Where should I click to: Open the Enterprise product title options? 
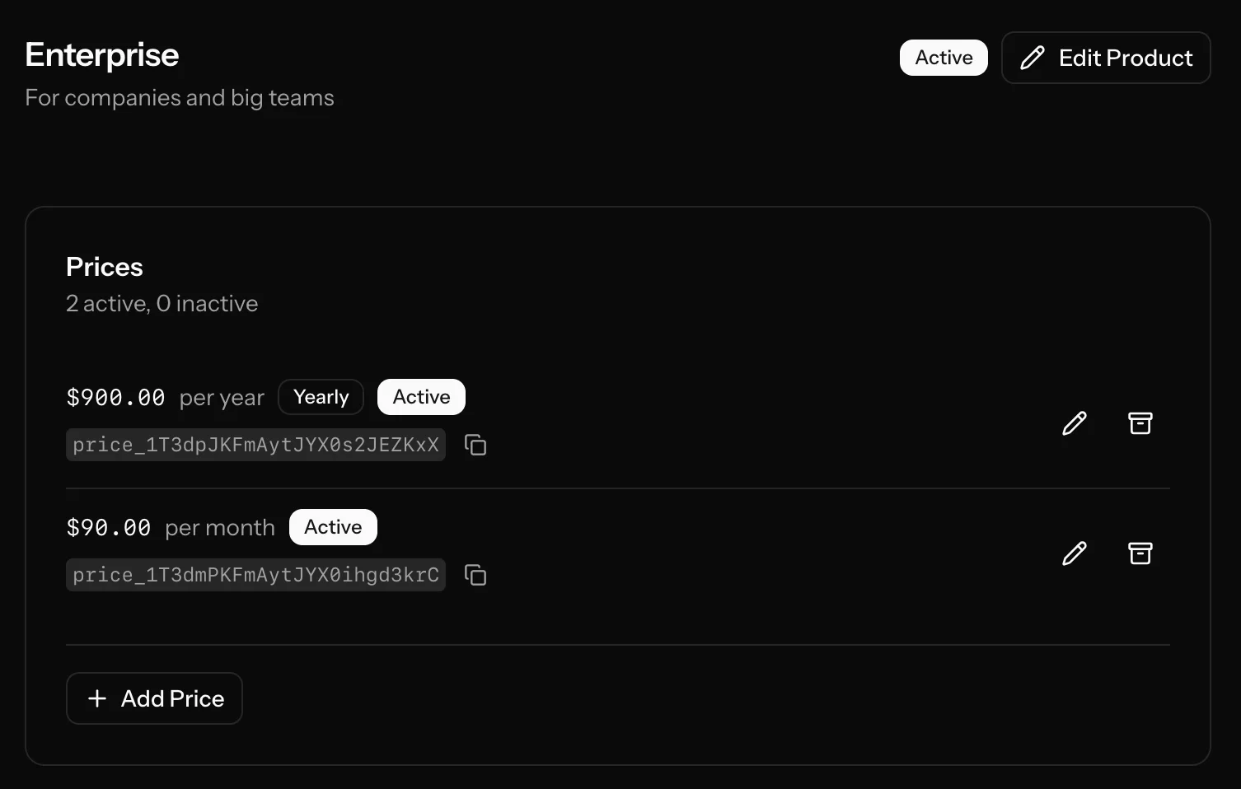(101, 54)
